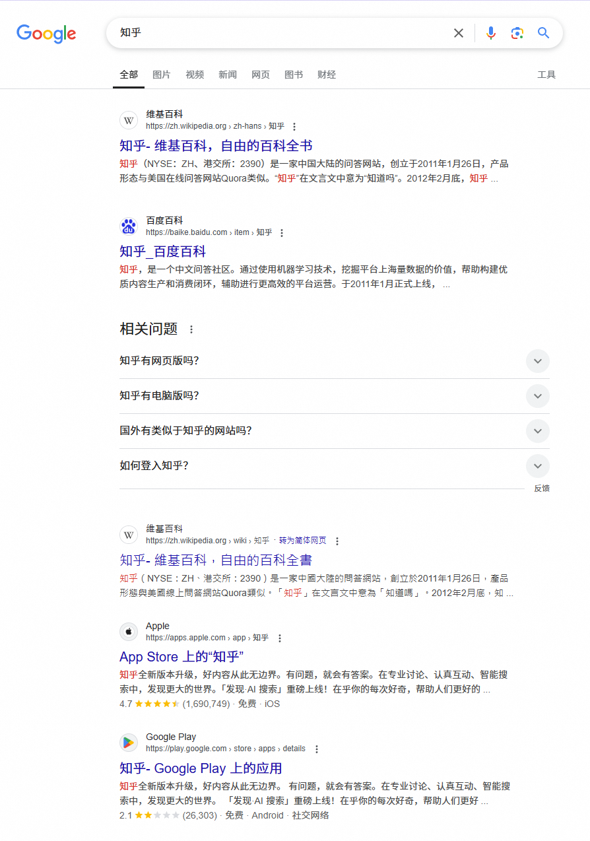
Task: Click the 转为简体网页 link
Action: point(302,541)
